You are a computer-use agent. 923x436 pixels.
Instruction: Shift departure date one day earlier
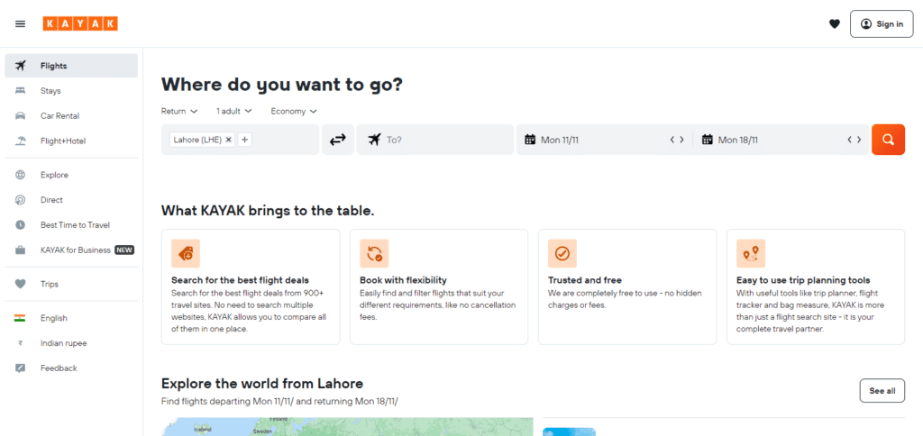(x=672, y=140)
